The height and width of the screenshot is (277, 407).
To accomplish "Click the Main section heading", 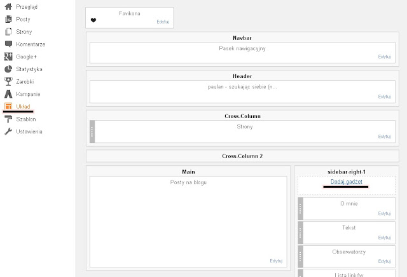I will tap(188, 172).
